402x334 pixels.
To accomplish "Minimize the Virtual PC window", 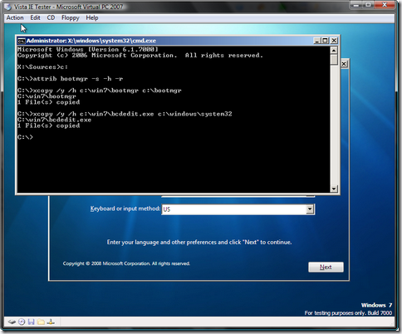I will (x=356, y=5).
